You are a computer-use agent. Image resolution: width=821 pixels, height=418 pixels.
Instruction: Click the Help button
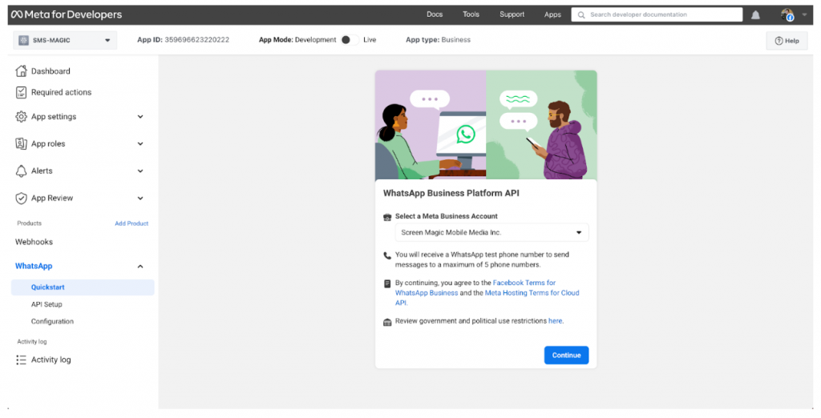click(787, 41)
